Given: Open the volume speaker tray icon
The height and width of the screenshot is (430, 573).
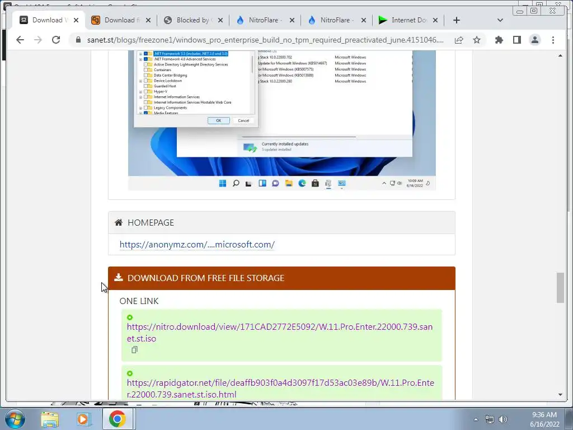Looking at the screenshot, I should tap(503, 419).
